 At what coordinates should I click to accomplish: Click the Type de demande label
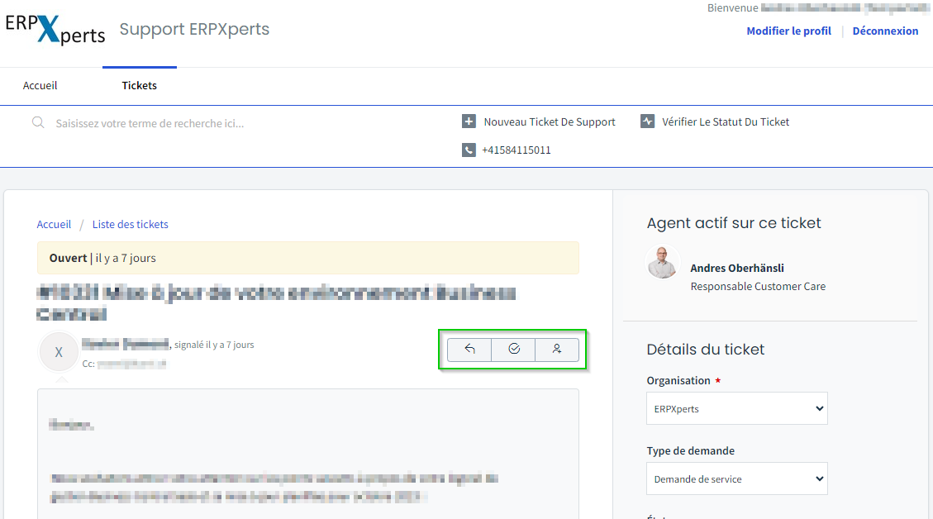tap(690, 450)
